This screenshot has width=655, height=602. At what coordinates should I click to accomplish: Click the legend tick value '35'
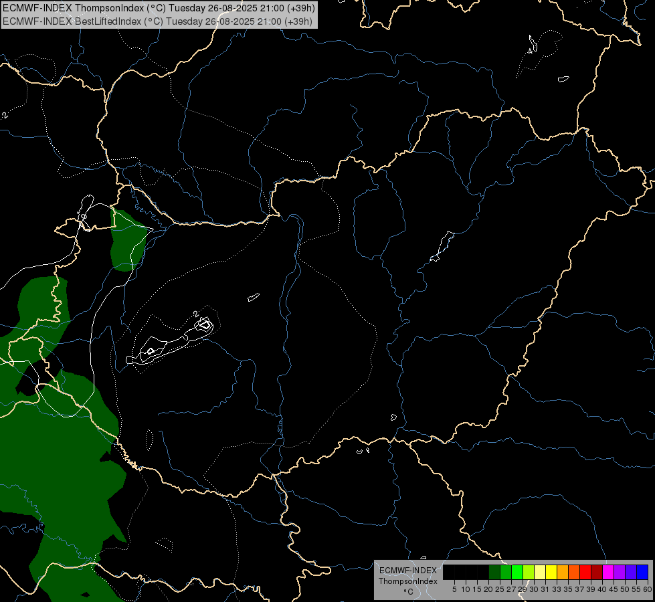(568, 589)
